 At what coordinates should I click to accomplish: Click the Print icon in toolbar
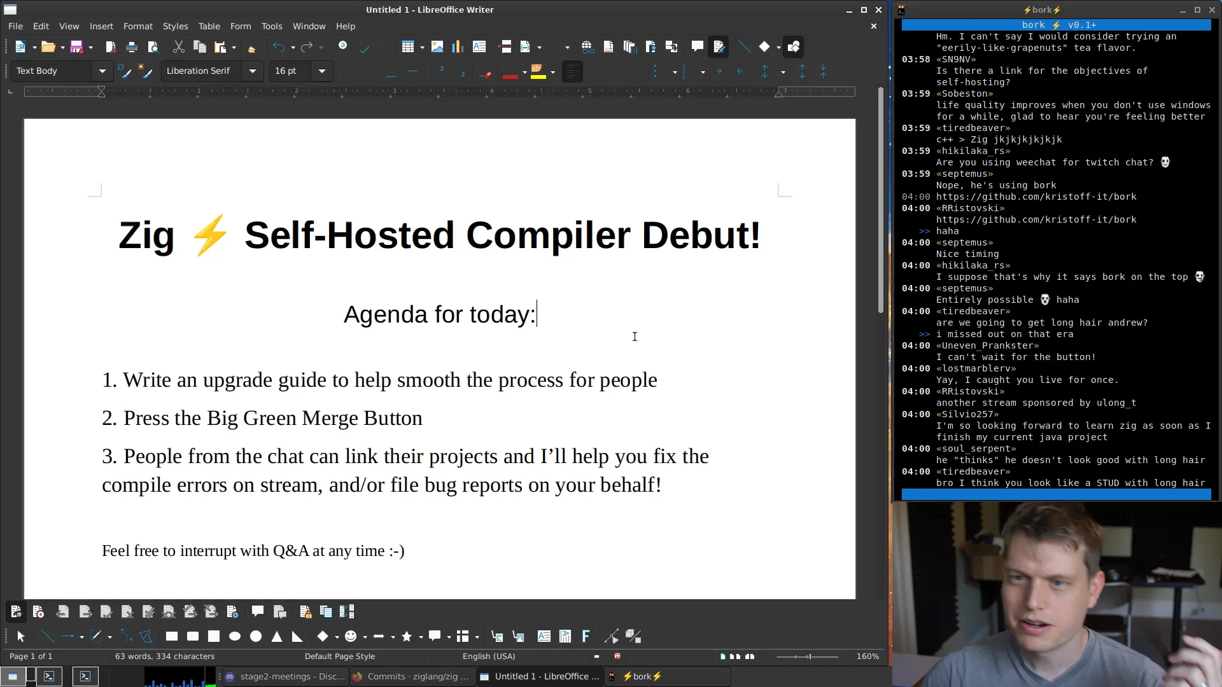click(x=132, y=47)
